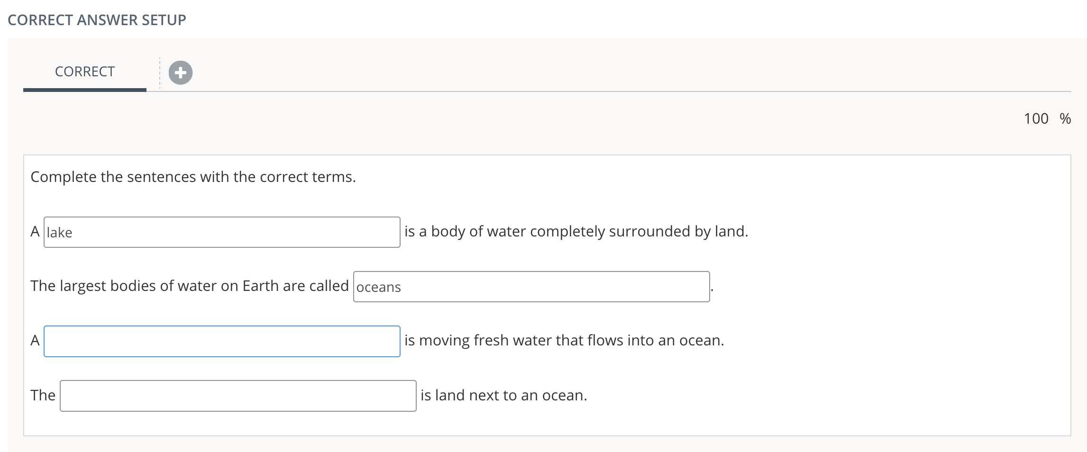Select the empty field before 'is land next to an ocean'
1087x452 pixels.
[237, 395]
